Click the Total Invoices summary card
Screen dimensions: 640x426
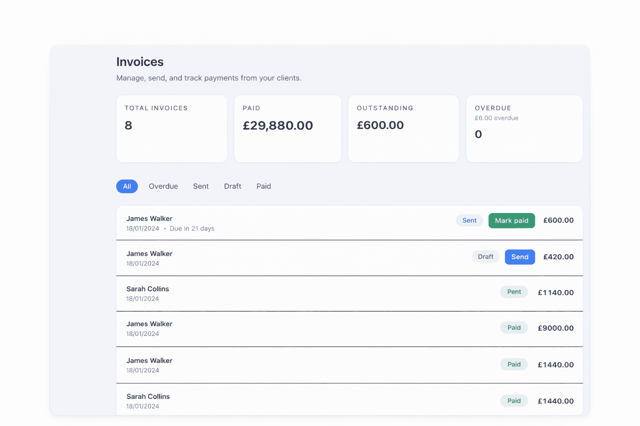coord(171,128)
